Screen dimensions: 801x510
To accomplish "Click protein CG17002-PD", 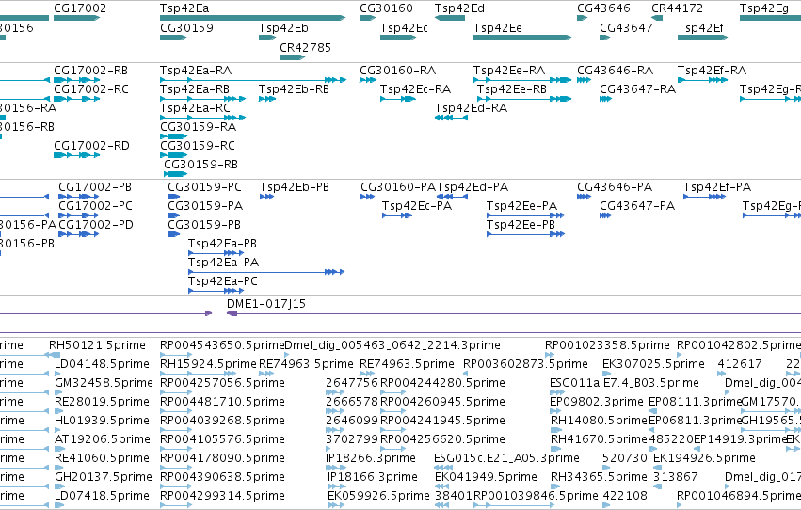I will tap(95, 225).
